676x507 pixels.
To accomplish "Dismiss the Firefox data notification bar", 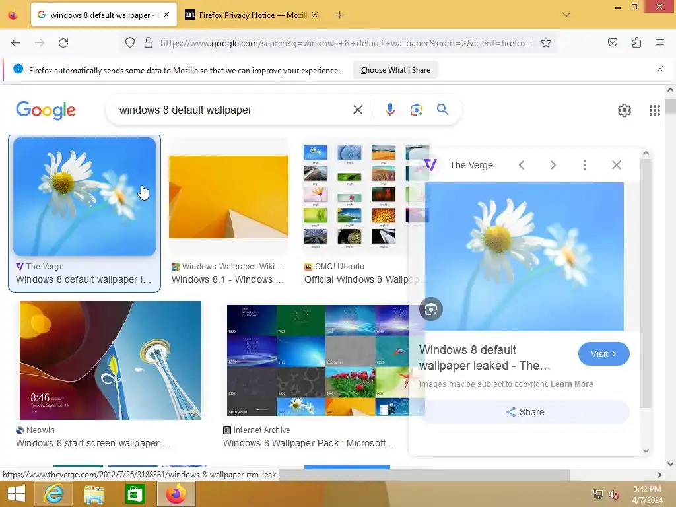I will 659,69.
